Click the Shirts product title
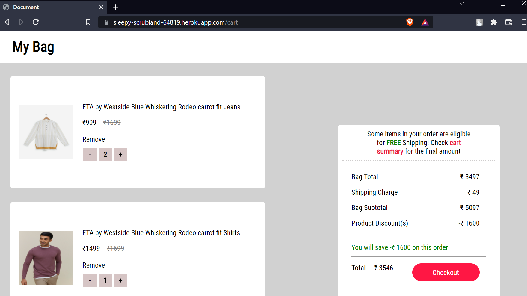527x296 pixels. [161, 233]
